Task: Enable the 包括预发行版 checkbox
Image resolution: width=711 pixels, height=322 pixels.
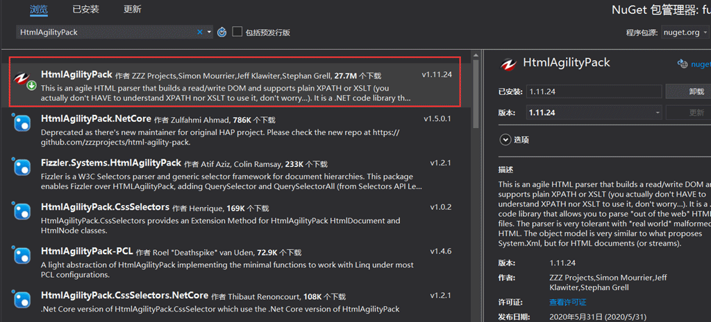Action: click(237, 32)
